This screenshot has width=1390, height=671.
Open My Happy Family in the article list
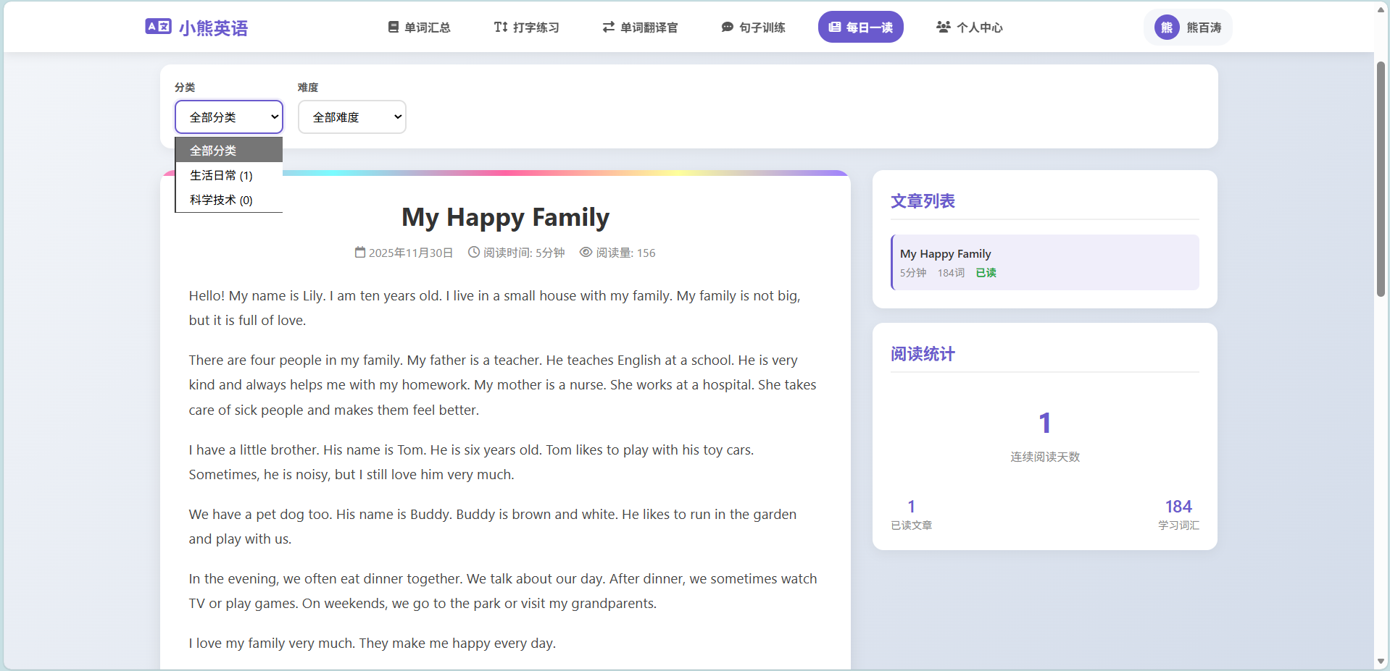pyautogui.click(x=1044, y=262)
